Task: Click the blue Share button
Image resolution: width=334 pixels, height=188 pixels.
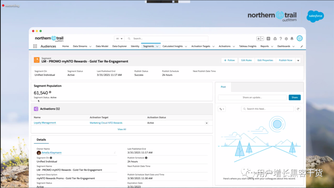Action: [x=295, y=97]
